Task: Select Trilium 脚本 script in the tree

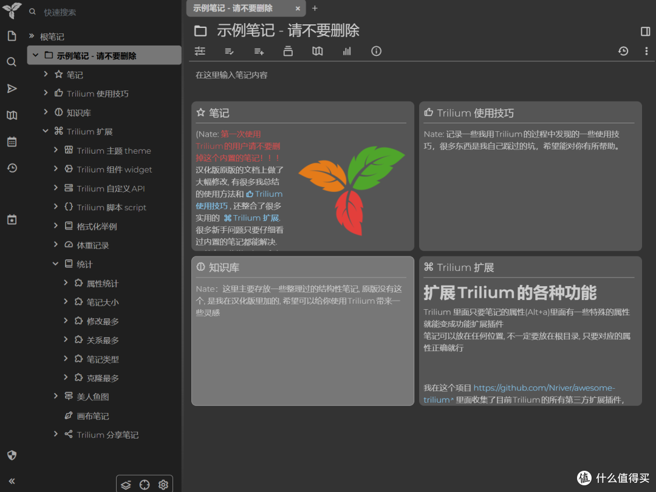Action: pyautogui.click(x=111, y=207)
